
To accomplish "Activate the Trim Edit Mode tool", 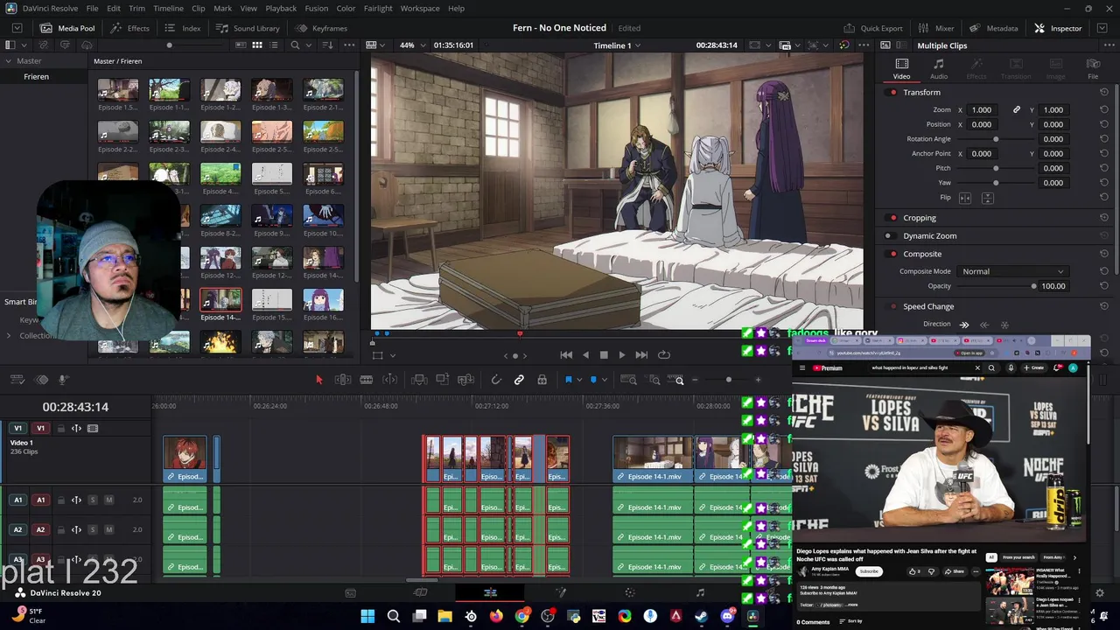I will click(343, 380).
